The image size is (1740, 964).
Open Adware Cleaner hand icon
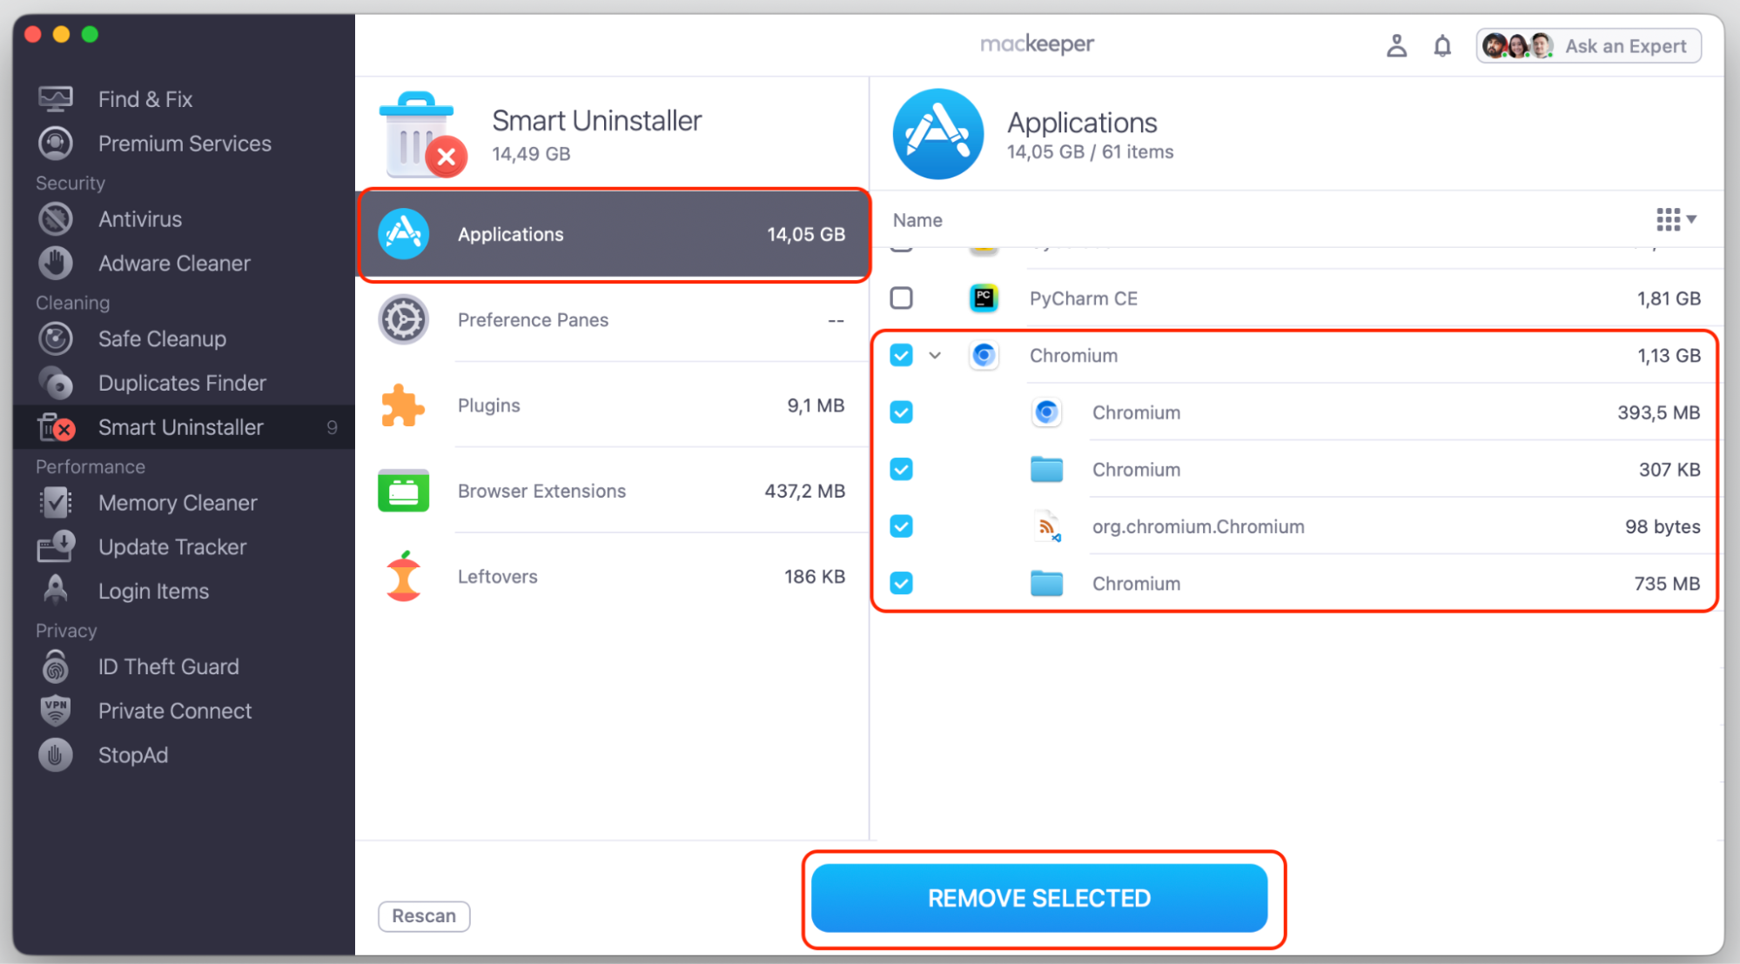point(56,263)
